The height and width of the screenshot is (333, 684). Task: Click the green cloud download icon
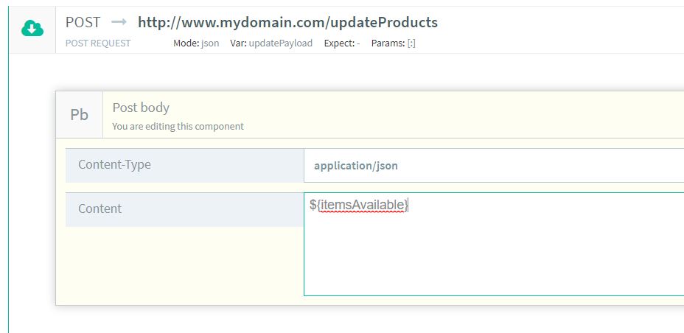pyautogui.click(x=32, y=28)
